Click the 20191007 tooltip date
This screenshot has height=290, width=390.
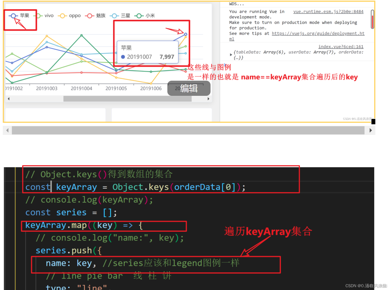point(139,57)
